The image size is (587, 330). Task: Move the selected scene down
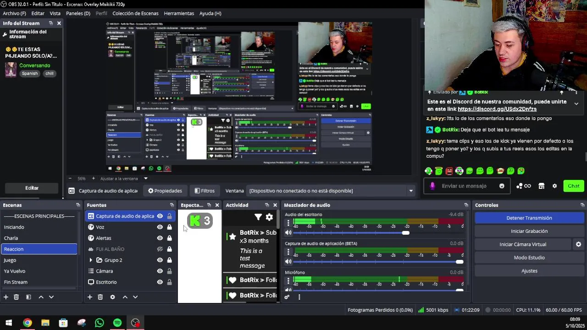(51, 297)
